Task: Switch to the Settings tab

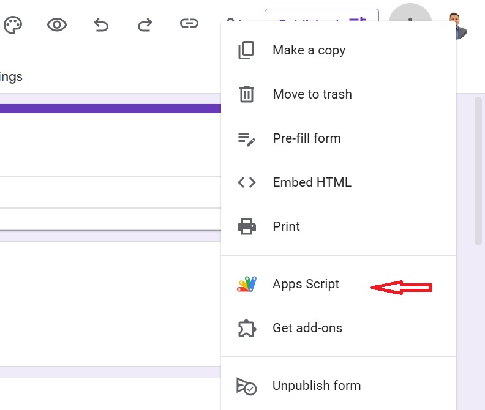Action: tap(11, 77)
